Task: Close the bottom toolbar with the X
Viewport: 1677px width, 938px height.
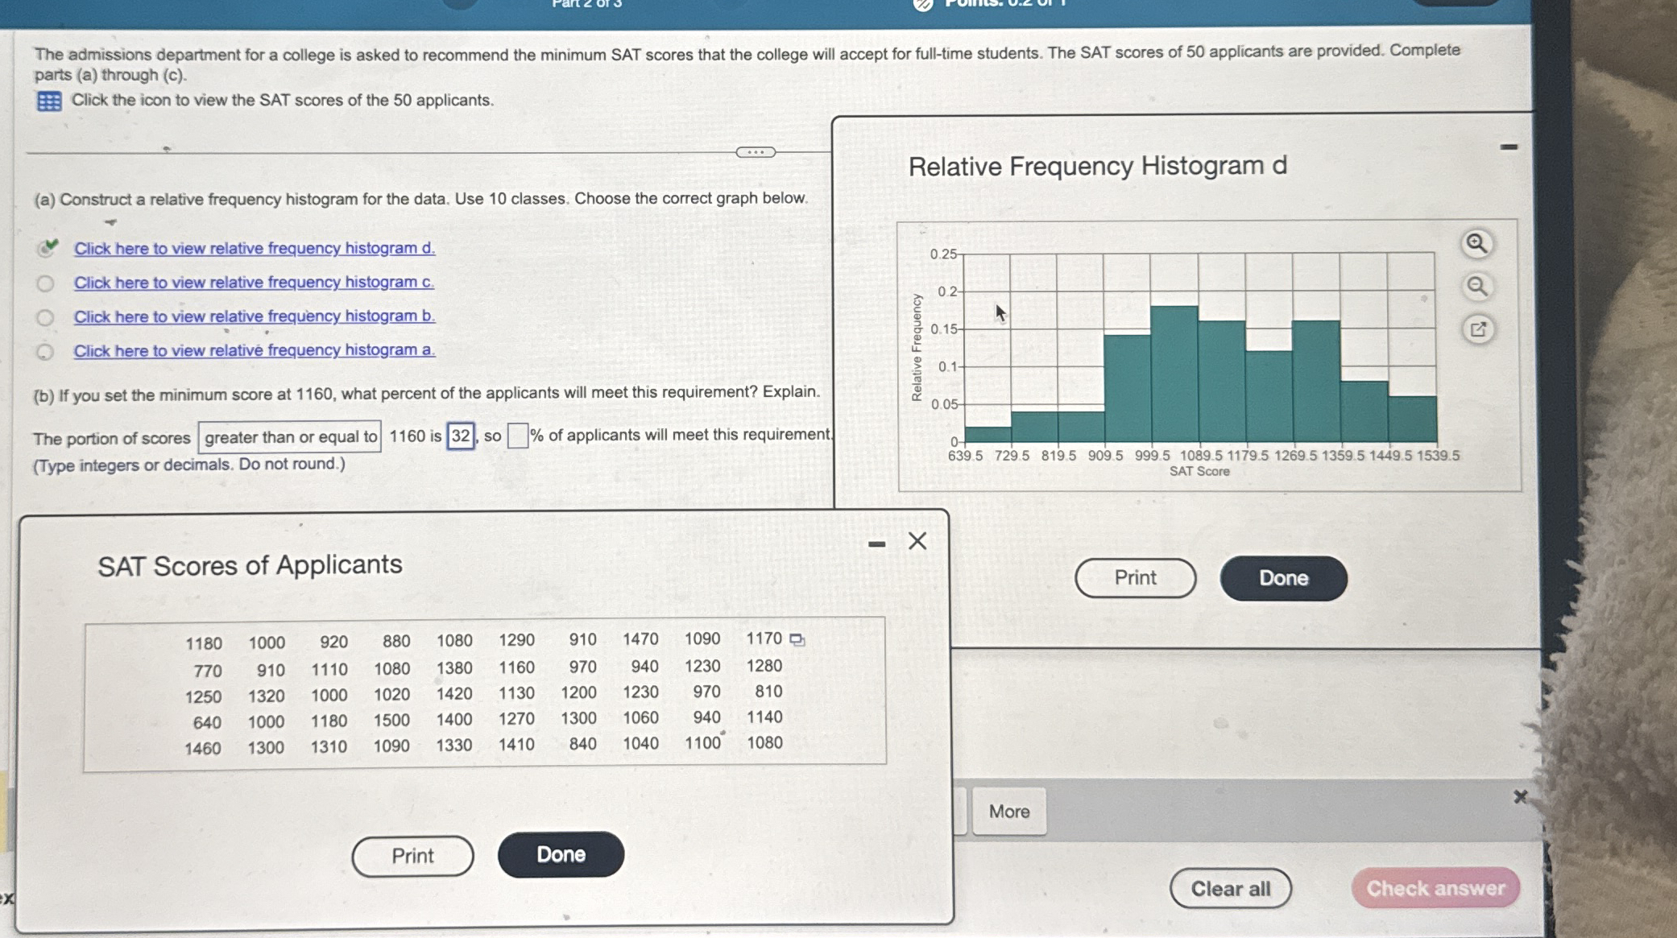Action: tap(1520, 797)
